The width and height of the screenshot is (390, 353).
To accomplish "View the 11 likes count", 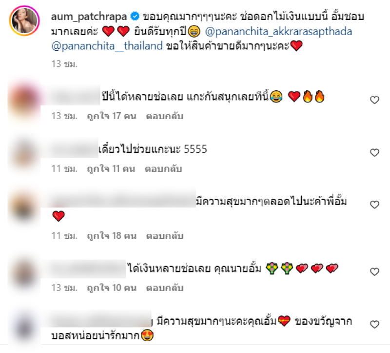I will 111,168.
